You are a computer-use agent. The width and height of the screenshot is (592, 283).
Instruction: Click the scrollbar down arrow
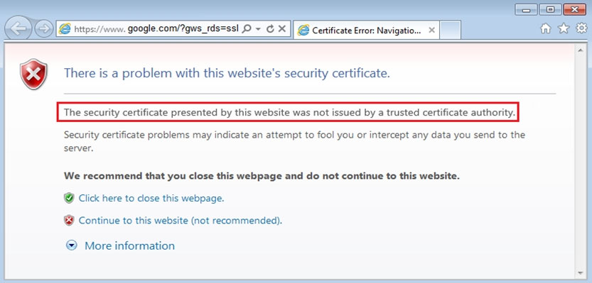coord(580,273)
